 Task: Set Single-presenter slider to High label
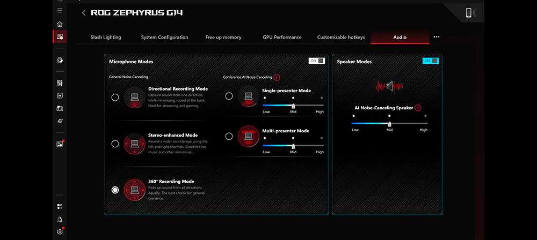click(x=320, y=112)
